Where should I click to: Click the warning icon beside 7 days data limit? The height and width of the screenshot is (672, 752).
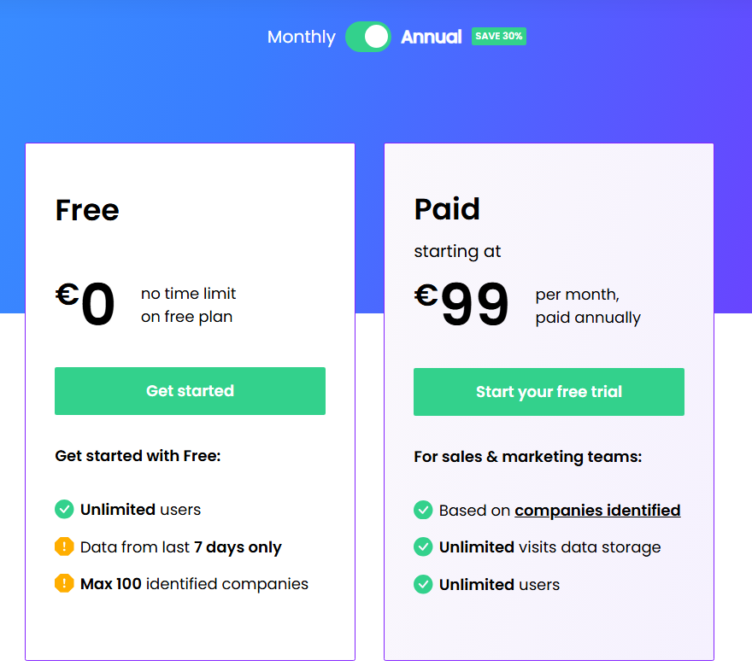point(64,546)
